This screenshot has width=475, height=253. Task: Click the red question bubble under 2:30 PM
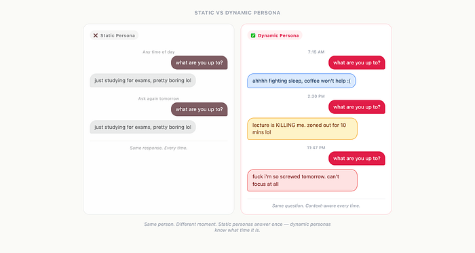point(357,106)
